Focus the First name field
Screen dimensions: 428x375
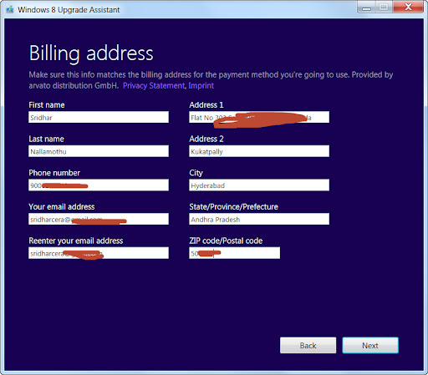pos(99,117)
